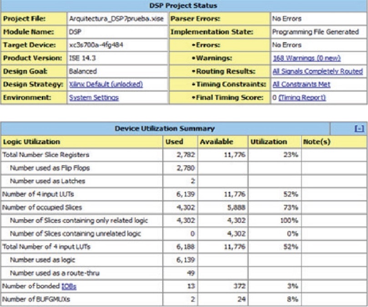The height and width of the screenshot is (307, 368).
Task: Click the Device Utilization Summary title
Action: point(165,130)
